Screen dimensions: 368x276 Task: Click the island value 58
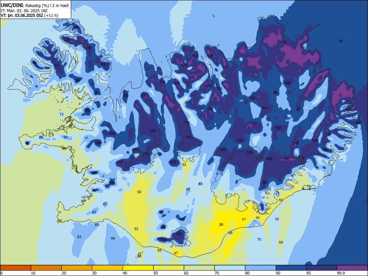click(x=139, y=256)
